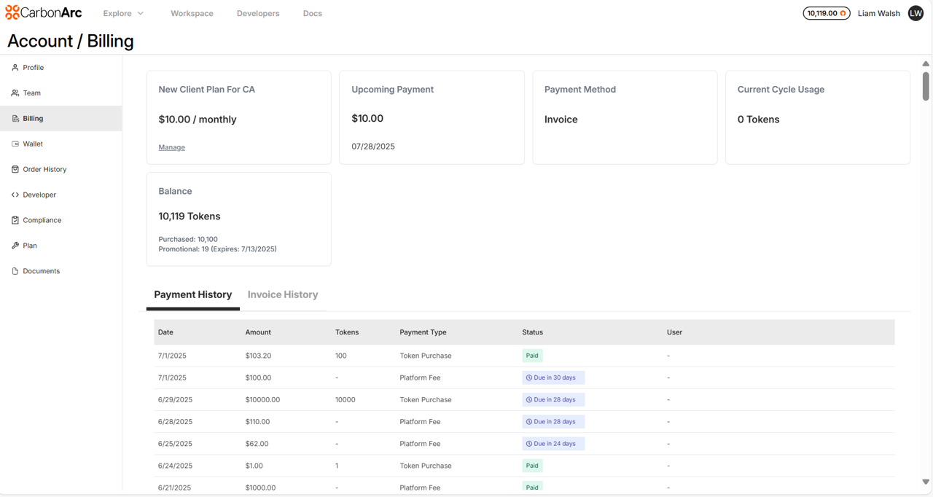Open the Profile person icon in sidebar
Image resolution: width=933 pixels, height=497 pixels.
(x=15, y=67)
